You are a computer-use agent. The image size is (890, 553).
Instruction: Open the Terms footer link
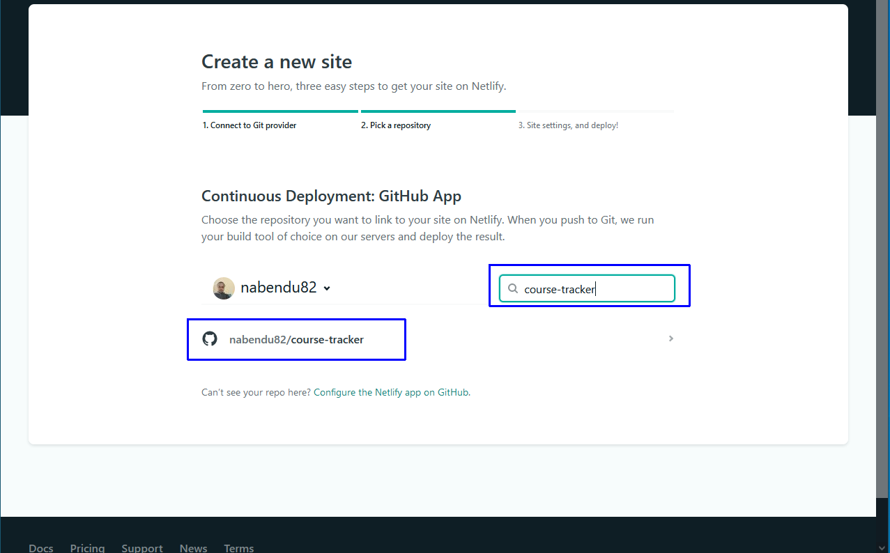(238, 548)
